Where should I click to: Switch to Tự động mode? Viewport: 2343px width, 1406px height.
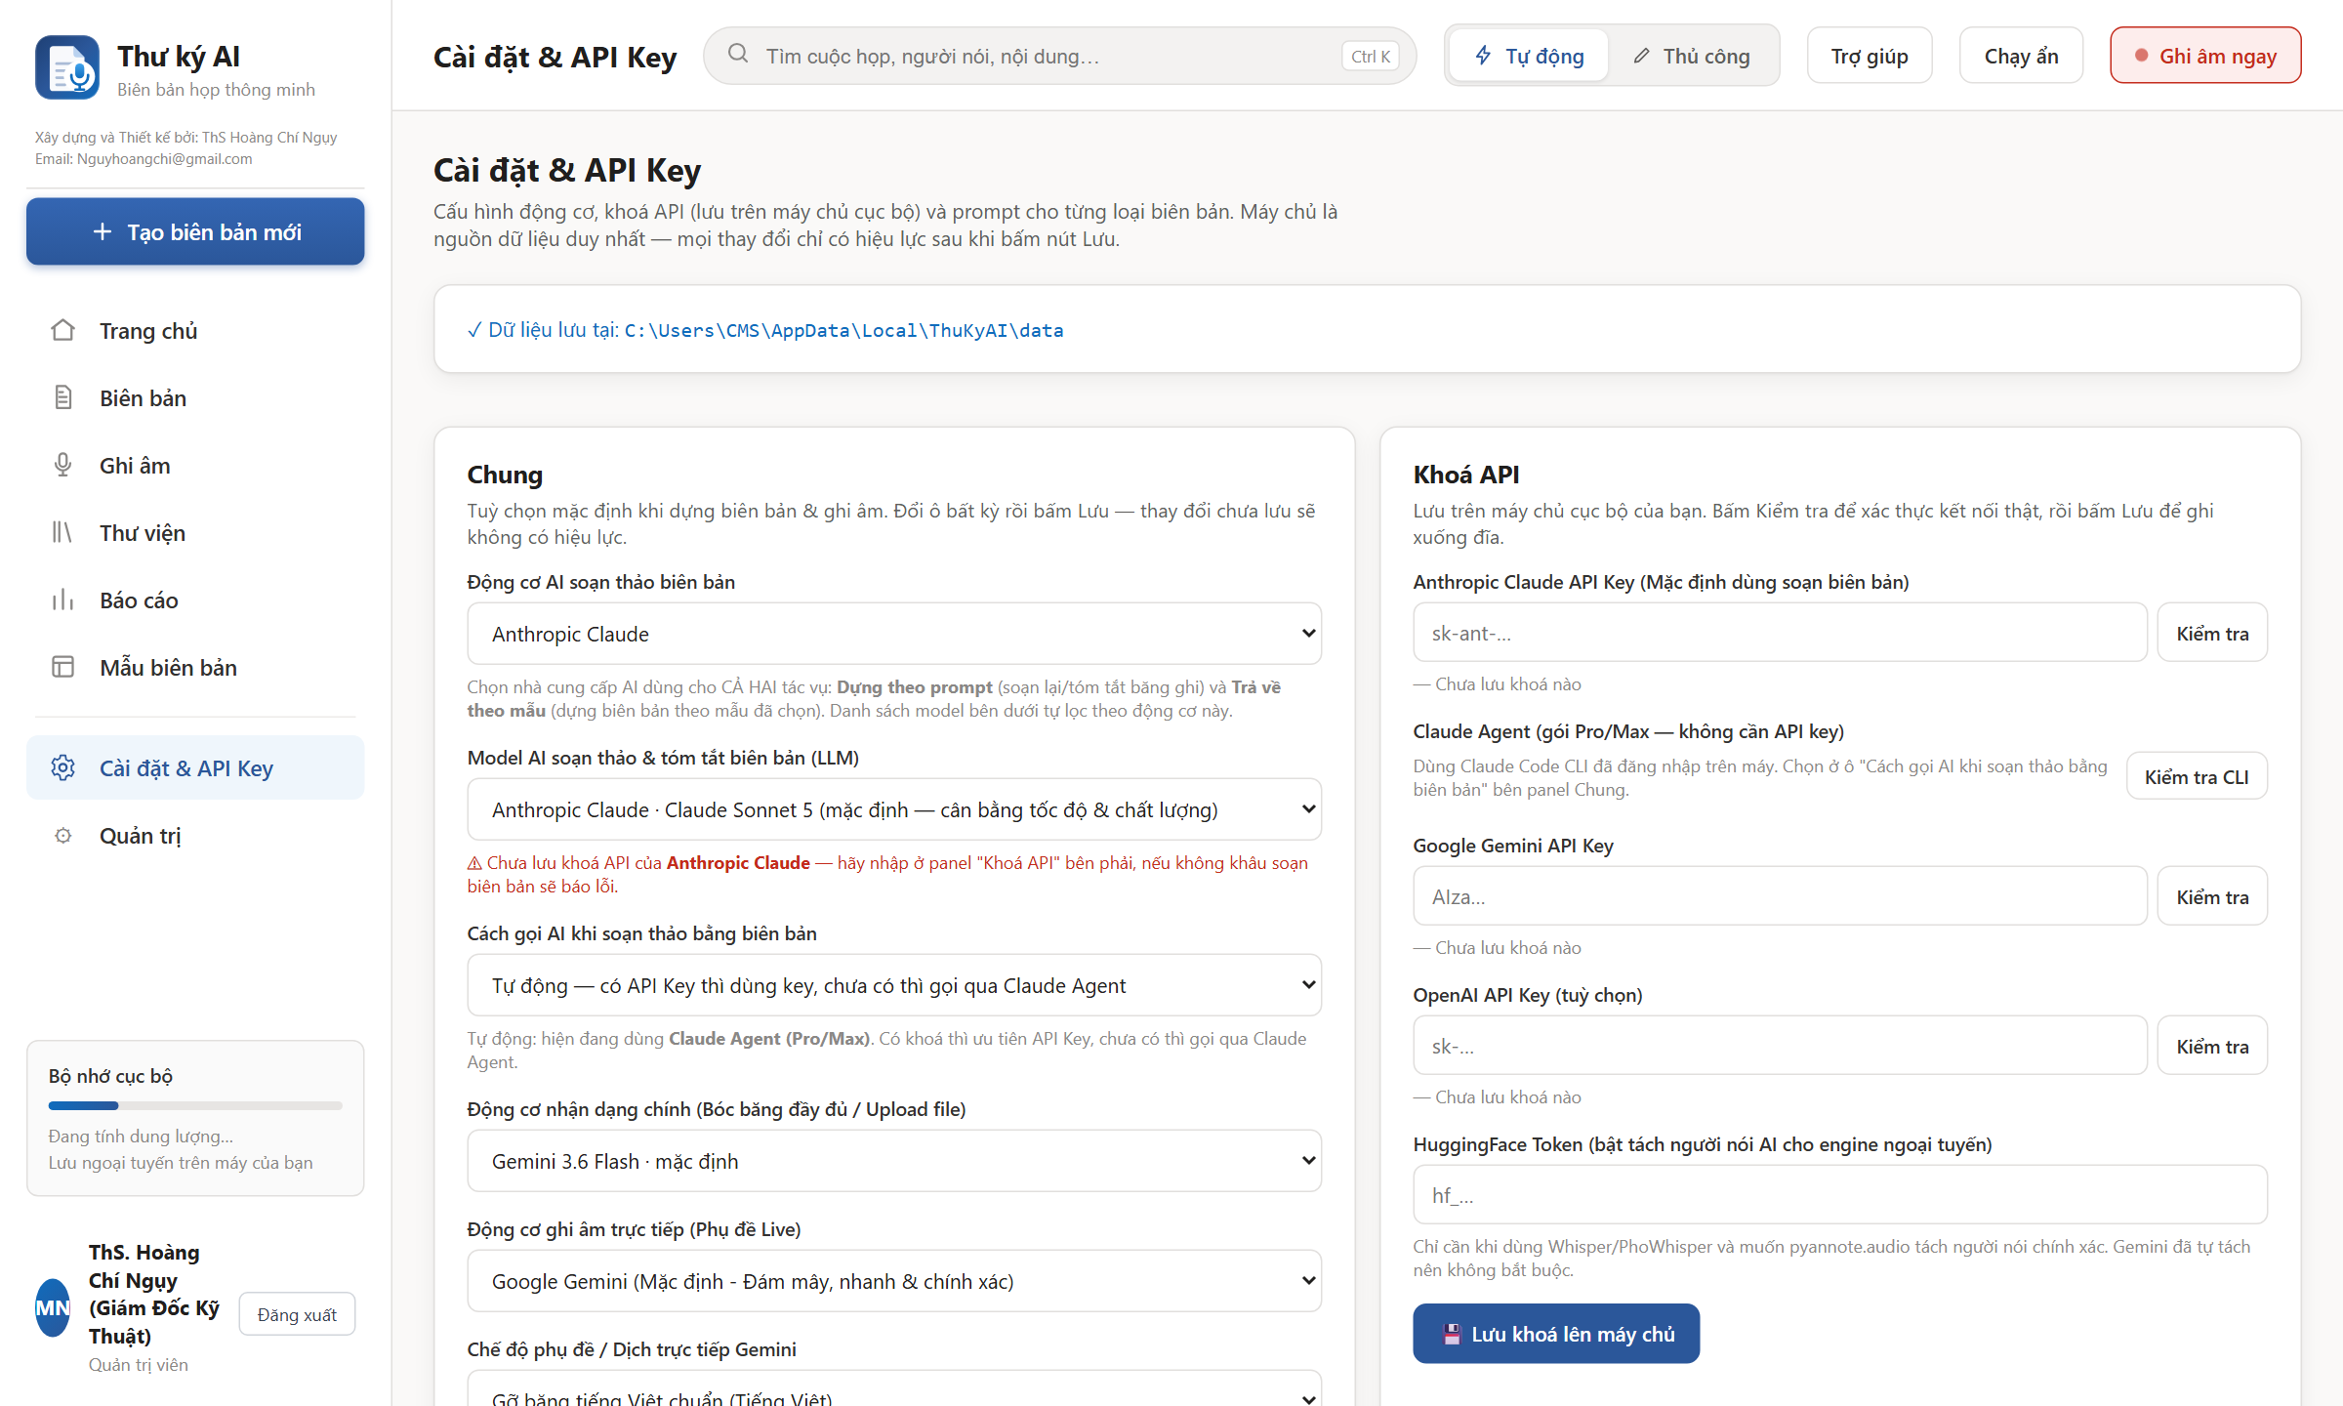click(x=1529, y=56)
